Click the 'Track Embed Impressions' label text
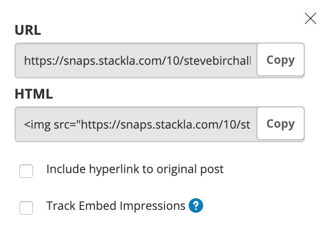 [x=116, y=206]
